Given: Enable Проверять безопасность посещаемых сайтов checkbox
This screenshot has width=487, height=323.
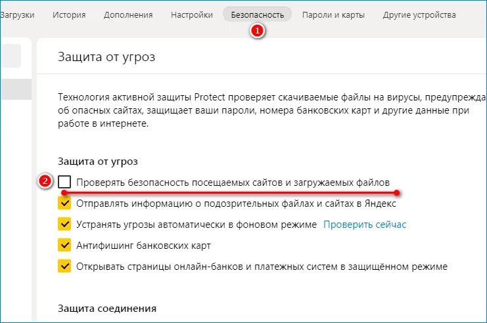Looking at the screenshot, I should [64, 182].
